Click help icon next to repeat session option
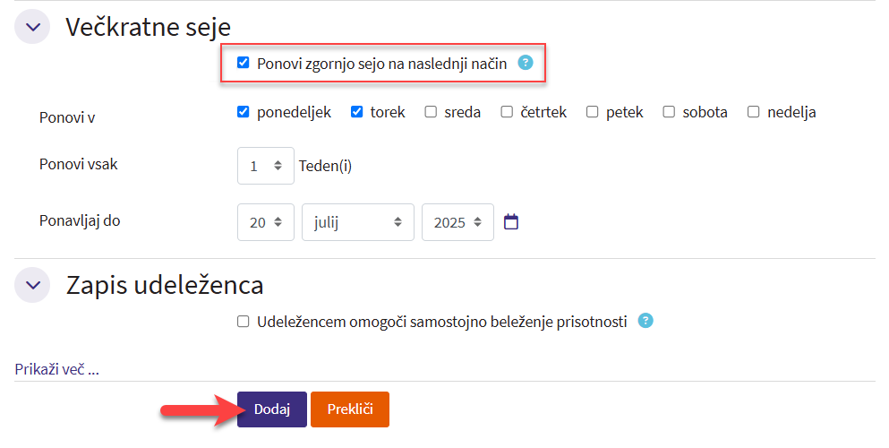This screenshot has width=889, height=448. click(x=526, y=63)
